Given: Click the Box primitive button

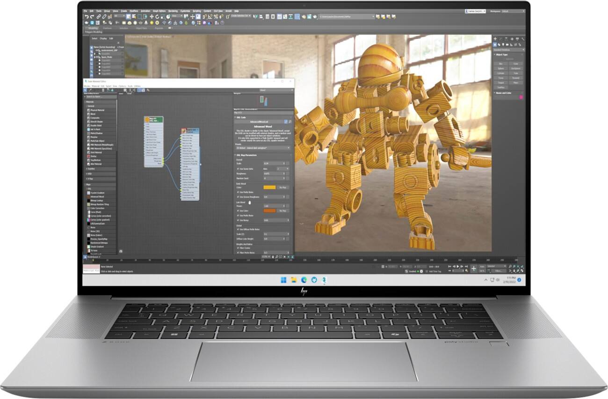Looking at the screenshot, I should 500,63.
